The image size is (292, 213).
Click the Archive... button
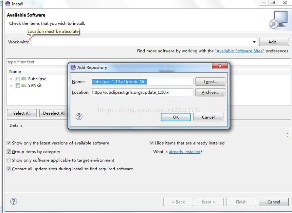pyautogui.click(x=210, y=92)
